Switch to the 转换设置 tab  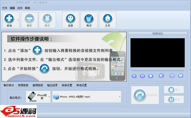point(67,85)
